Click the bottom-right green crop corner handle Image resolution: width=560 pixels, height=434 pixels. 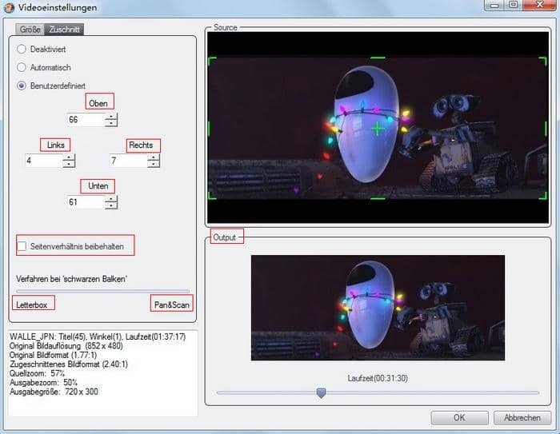(543, 195)
